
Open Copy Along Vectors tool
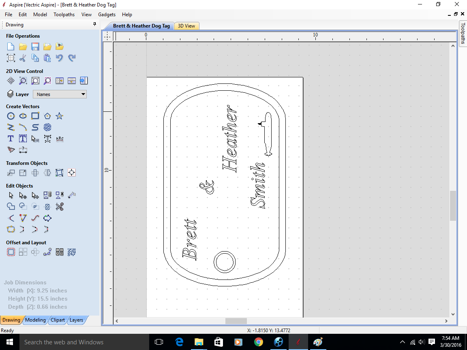47,252
